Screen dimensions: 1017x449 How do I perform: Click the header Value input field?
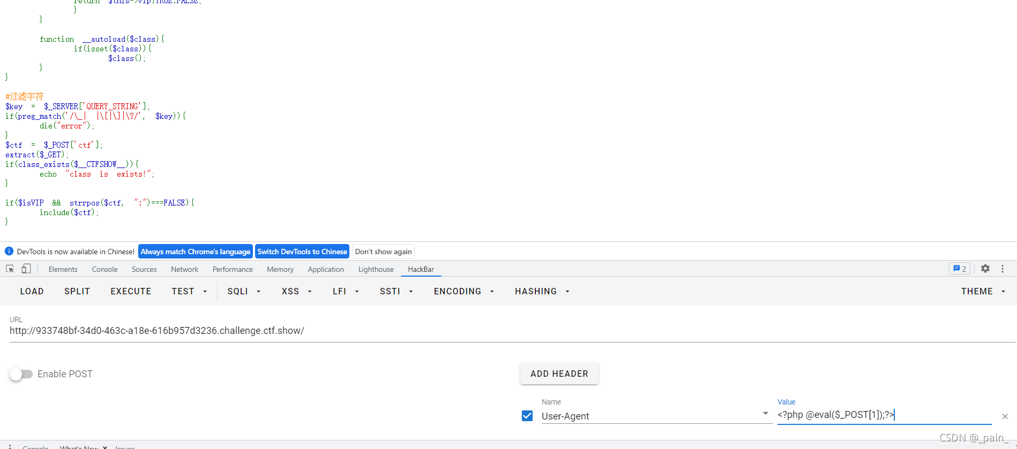(x=884, y=415)
